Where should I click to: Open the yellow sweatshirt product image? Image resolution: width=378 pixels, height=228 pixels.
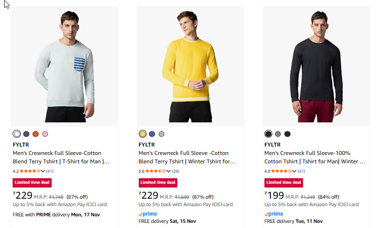click(x=190, y=67)
